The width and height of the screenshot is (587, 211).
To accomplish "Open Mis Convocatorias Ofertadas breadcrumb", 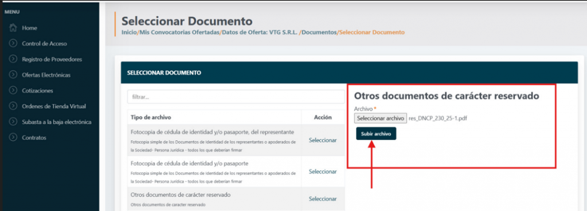I will [x=179, y=33].
